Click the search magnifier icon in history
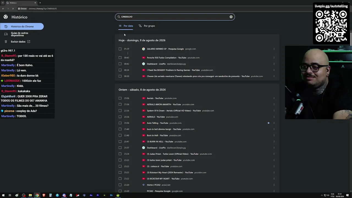The image size is (352, 198). click(x=119, y=17)
